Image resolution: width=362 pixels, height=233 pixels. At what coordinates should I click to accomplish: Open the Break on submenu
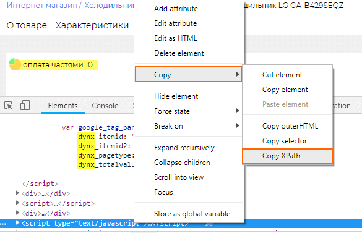pyautogui.click(x=189, y=126)
